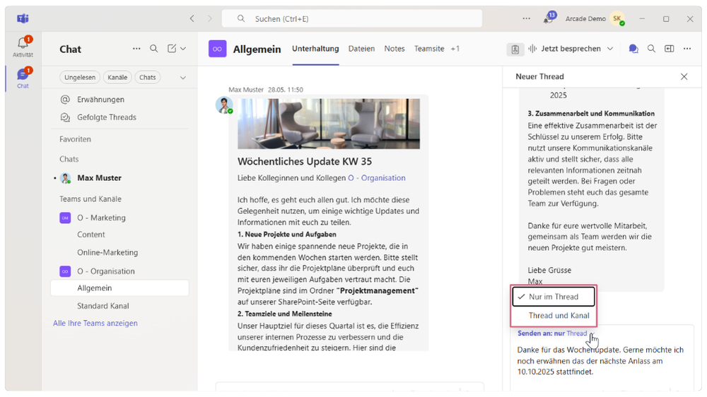This screenshot has width=707, height=397.
Task: Open the Senden an: nur Thread dropdown
Action: (x=556, y=333)
